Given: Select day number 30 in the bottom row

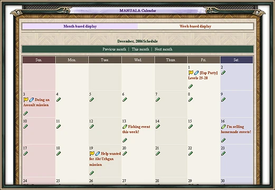Looking at the screenshot, I should click(223, 180).
